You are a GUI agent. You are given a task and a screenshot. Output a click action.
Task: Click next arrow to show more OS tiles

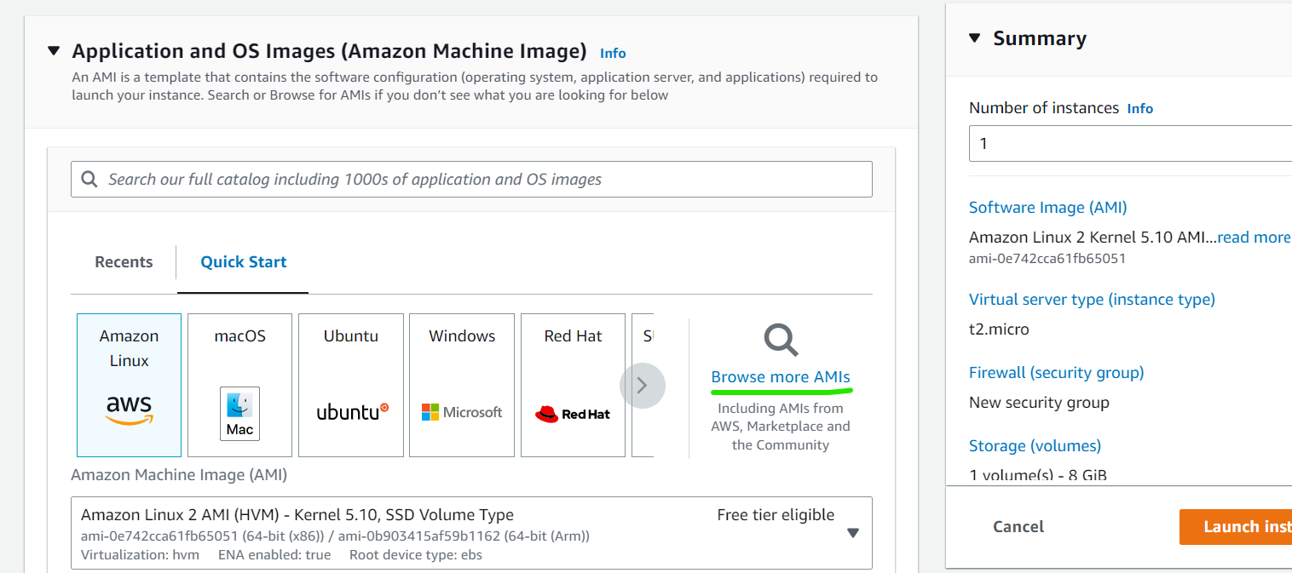pyautogui.click(x=643, y=386)
